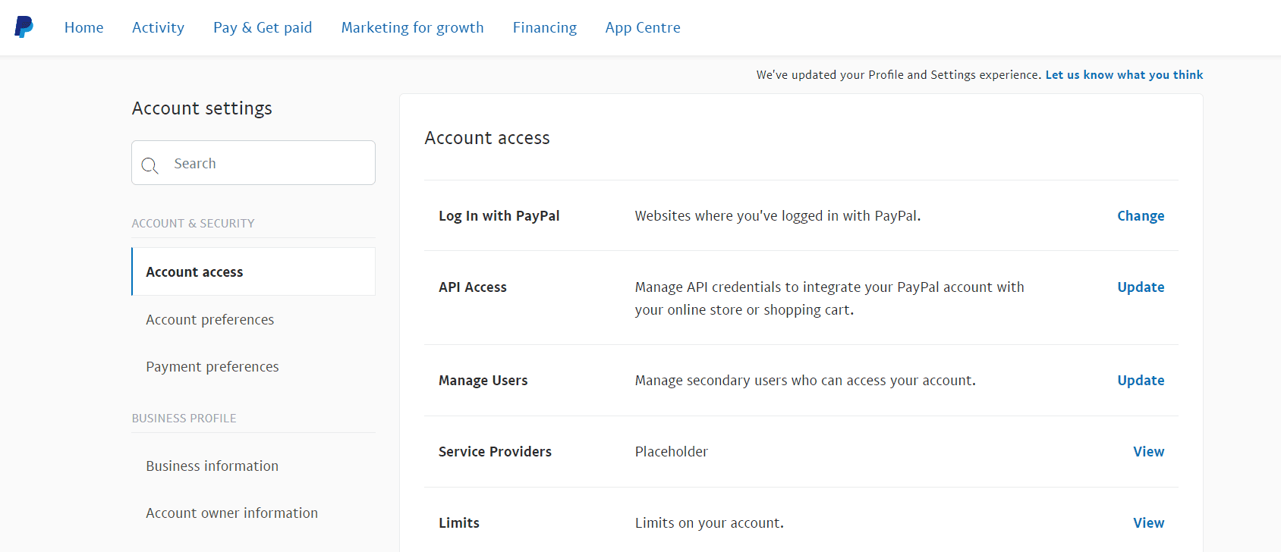Image resolution: width=1281 pixels, height=552 pixels.
Task: Click the 'Let us know what you think' link
Action: 1124,74
